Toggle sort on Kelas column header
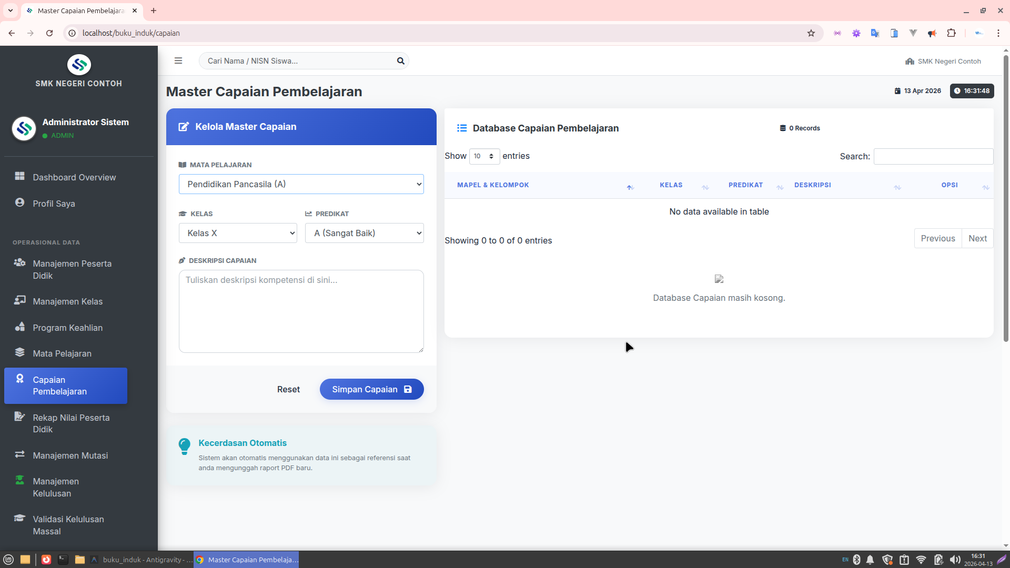The width and height of the screenshot is (1010, 568). pyautogui.click(x=671, y=185)
